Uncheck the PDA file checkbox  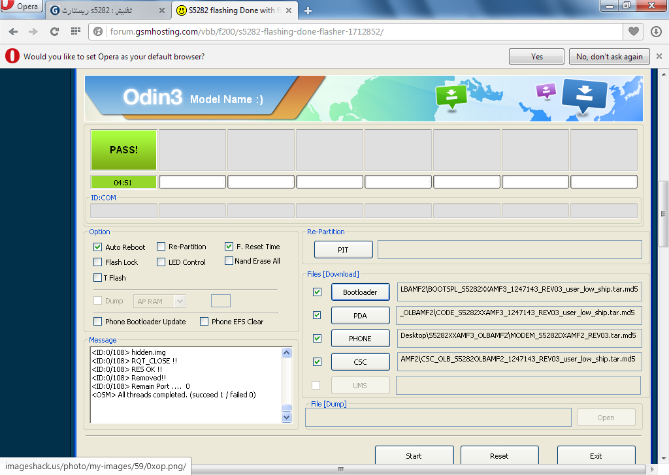click(x=317, y=315)
